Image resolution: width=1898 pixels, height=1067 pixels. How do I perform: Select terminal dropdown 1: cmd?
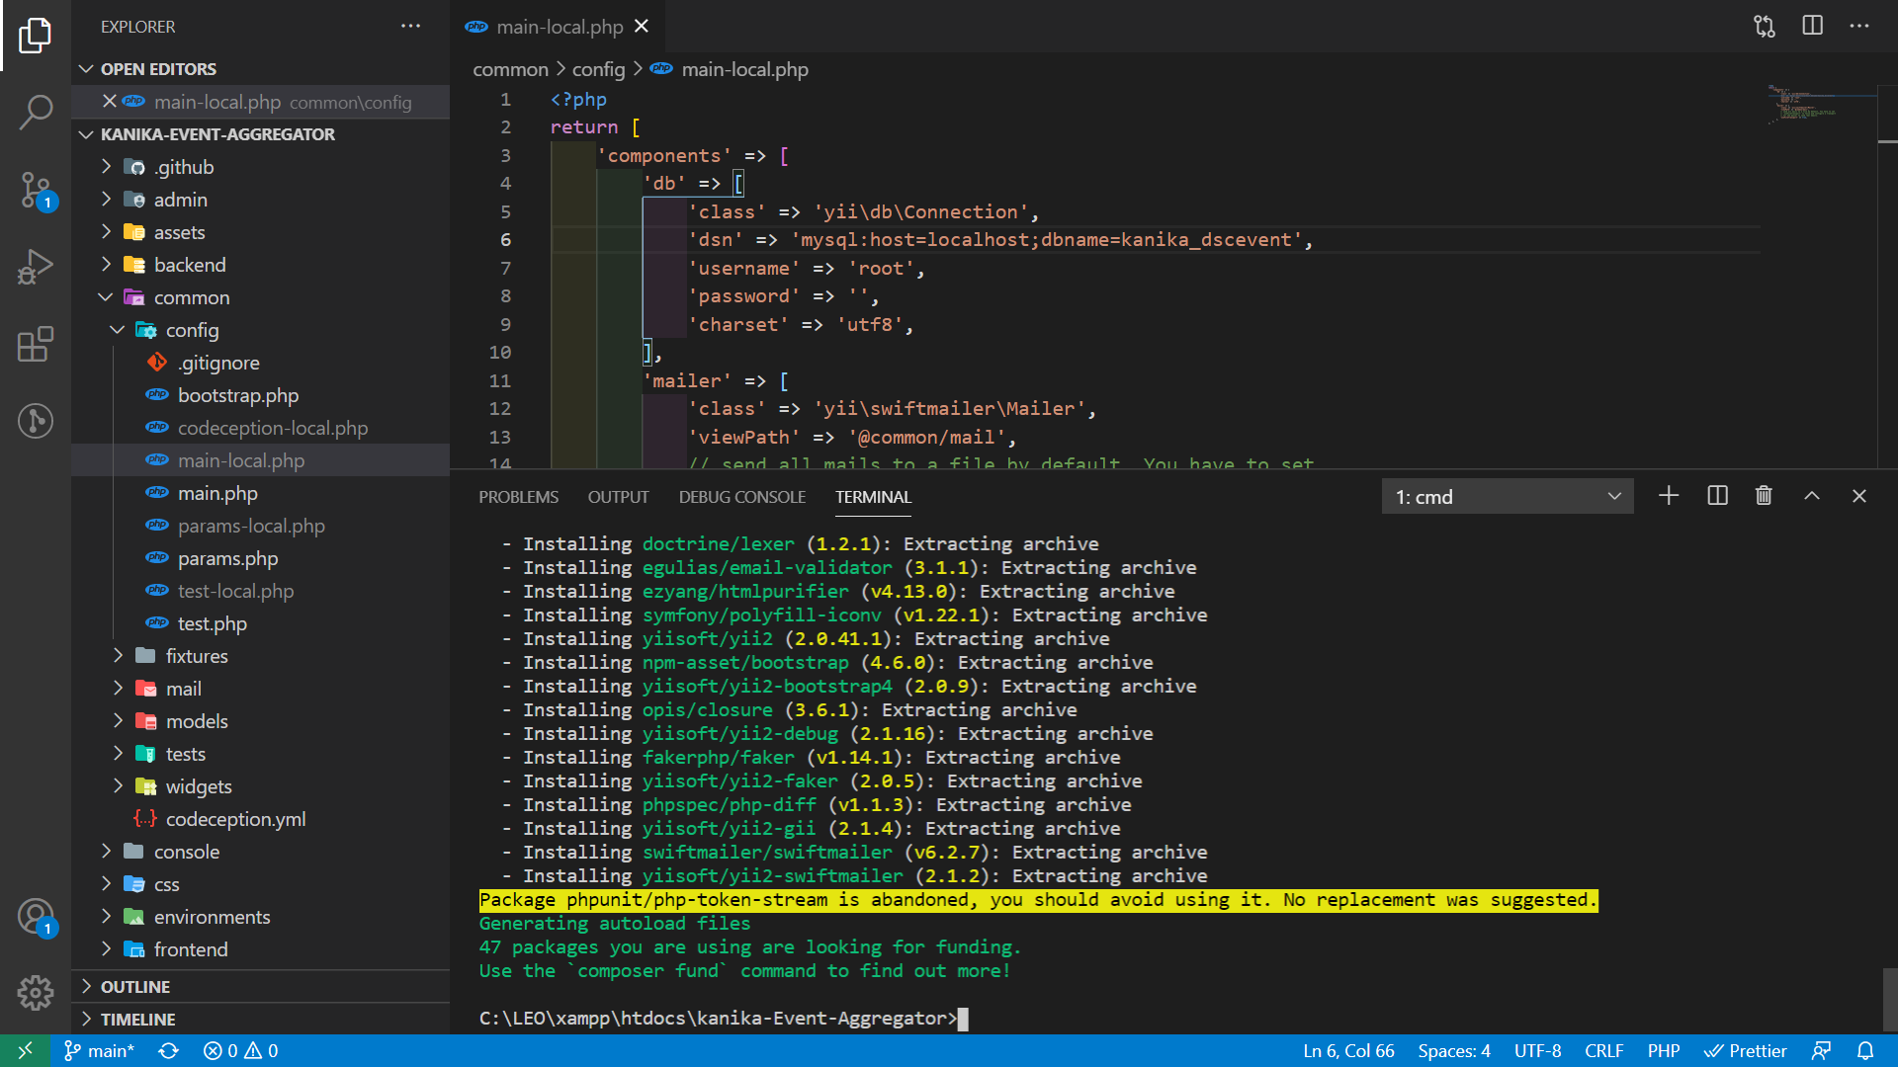pos(1508,496)
